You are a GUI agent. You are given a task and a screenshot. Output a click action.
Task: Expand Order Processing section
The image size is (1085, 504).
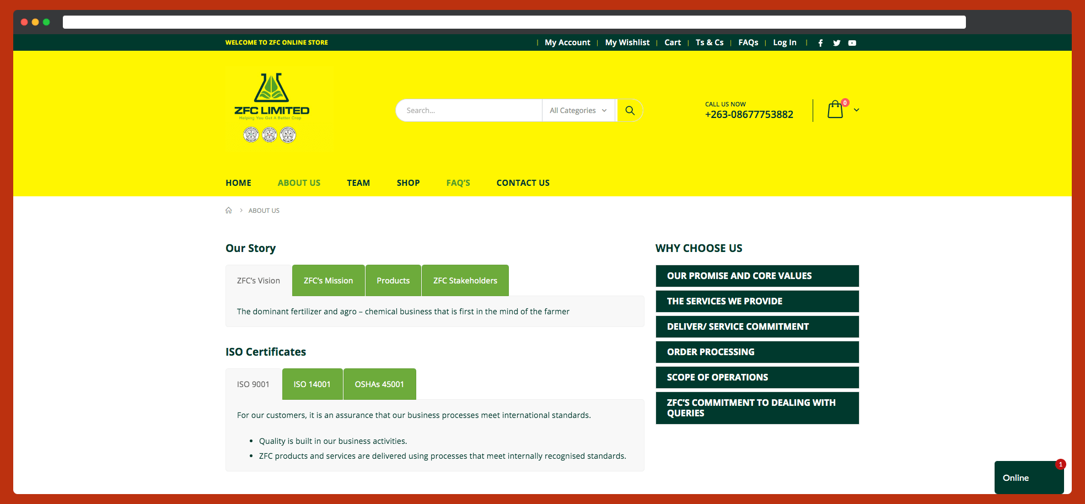[757, 352]
